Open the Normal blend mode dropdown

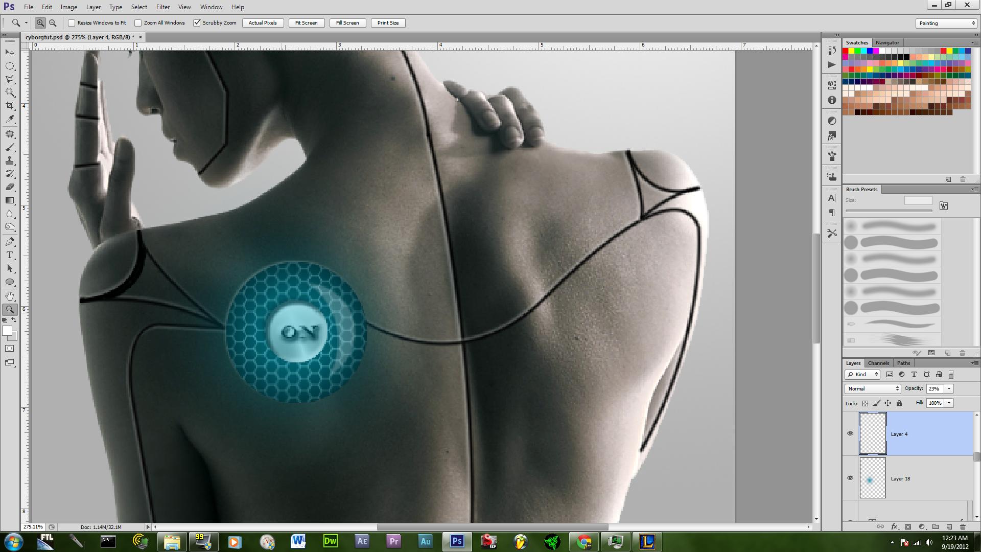click(873, 389)
